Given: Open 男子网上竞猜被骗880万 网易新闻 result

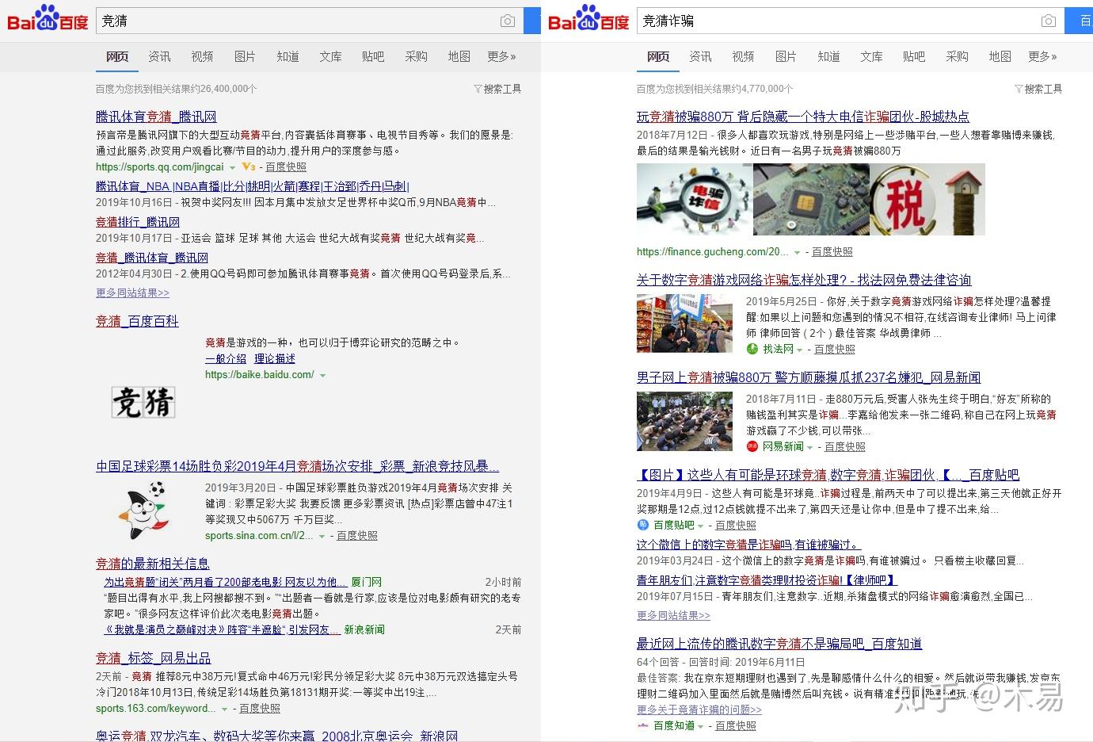Looking at the screenshot, I should click(809, 377).
